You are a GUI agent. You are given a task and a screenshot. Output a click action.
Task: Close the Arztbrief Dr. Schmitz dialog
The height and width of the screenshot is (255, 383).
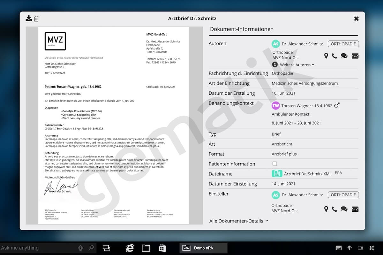tap(357, 18)
